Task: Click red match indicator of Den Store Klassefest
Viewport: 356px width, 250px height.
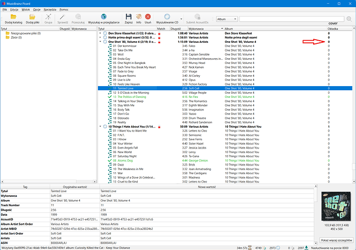Action: click(x=159, y=34)
